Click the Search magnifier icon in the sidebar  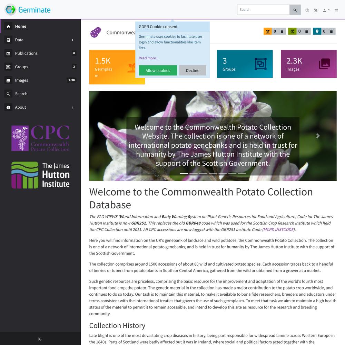click(8, 94)
